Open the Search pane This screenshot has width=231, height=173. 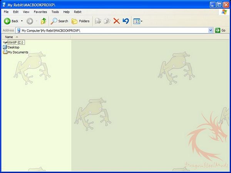click(60, 21)
